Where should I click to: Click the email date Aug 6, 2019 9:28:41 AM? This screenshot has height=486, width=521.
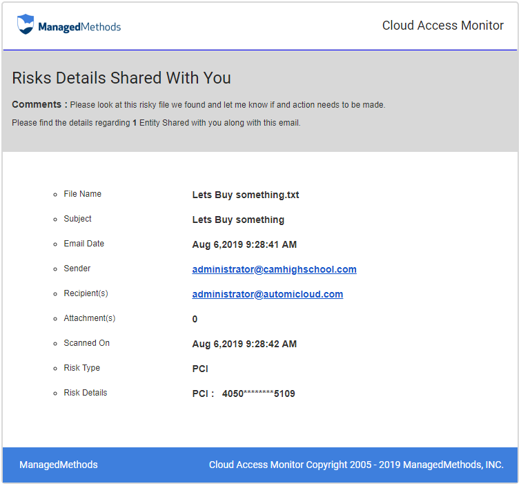(244, 244)
